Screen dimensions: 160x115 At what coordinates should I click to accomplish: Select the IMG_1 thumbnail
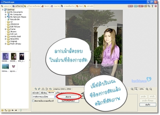coord(22,57)
